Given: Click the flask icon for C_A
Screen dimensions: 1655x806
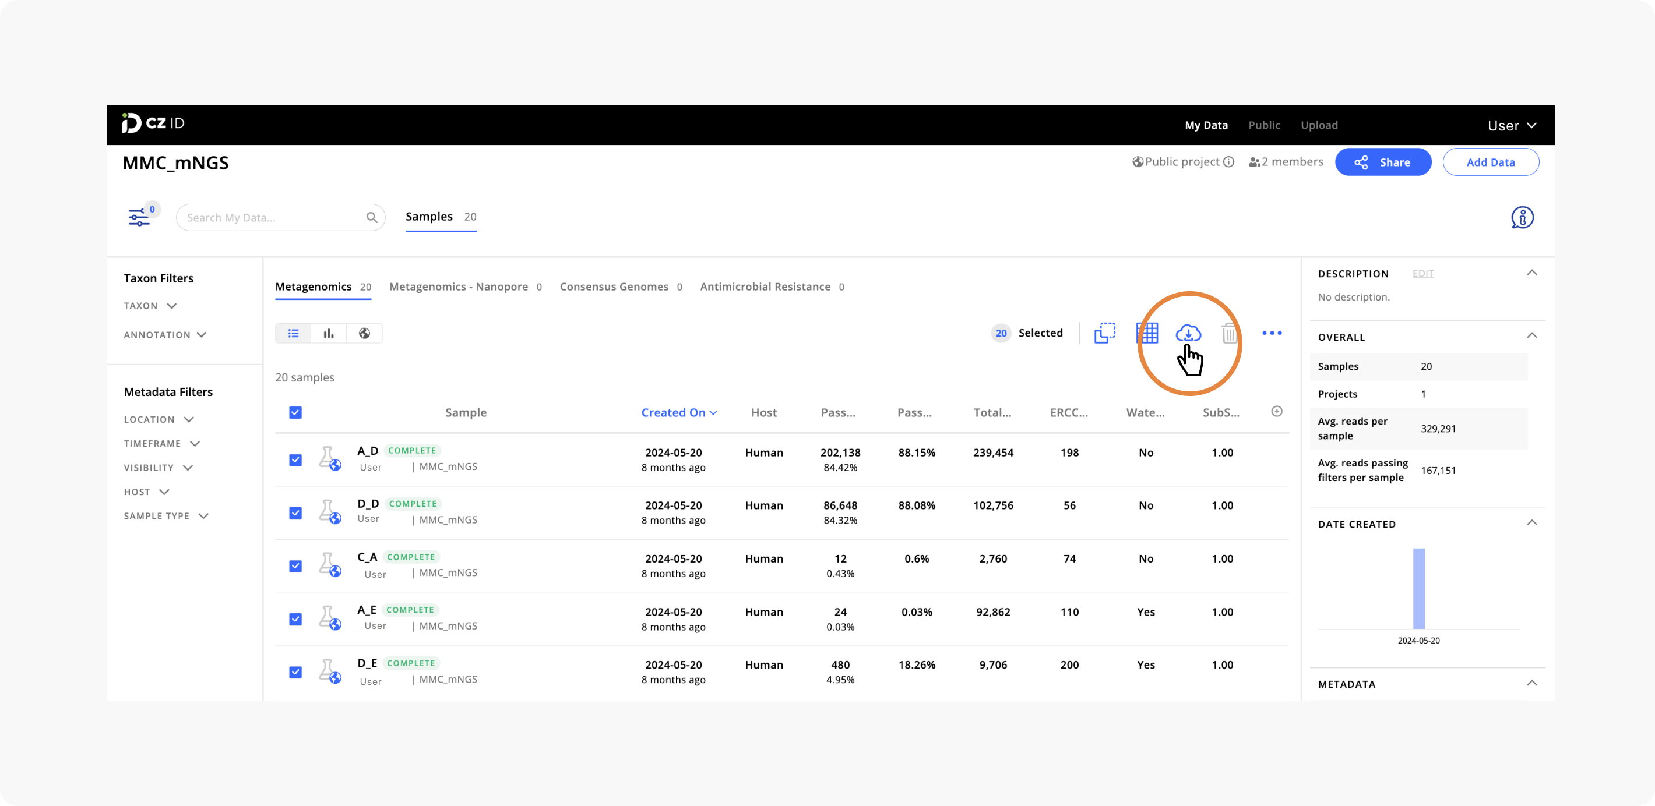Looking at the screenshot, I should pyautogui.click(x=329, y=565).
